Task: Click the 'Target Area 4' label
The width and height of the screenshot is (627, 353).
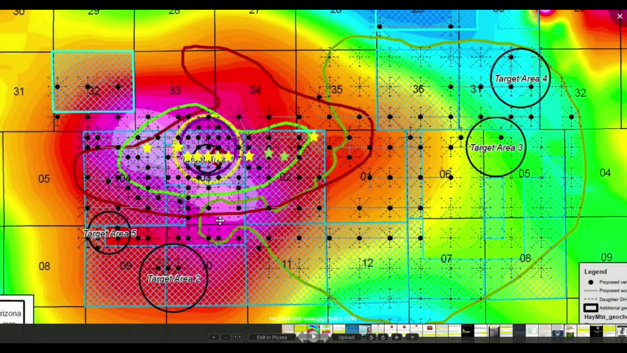Action: 520,78
